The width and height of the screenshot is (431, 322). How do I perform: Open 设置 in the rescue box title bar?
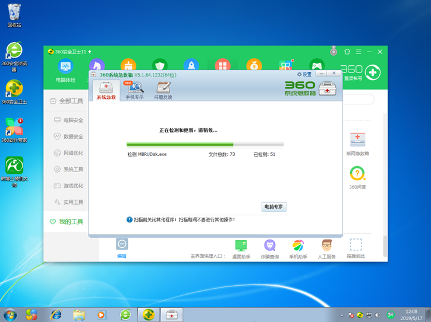click(x=304, y=75)
